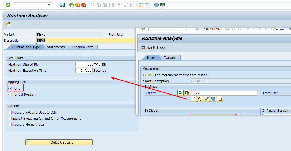
Task: Switch to Duration and Type tab
Action: click(x=26, y=47)
